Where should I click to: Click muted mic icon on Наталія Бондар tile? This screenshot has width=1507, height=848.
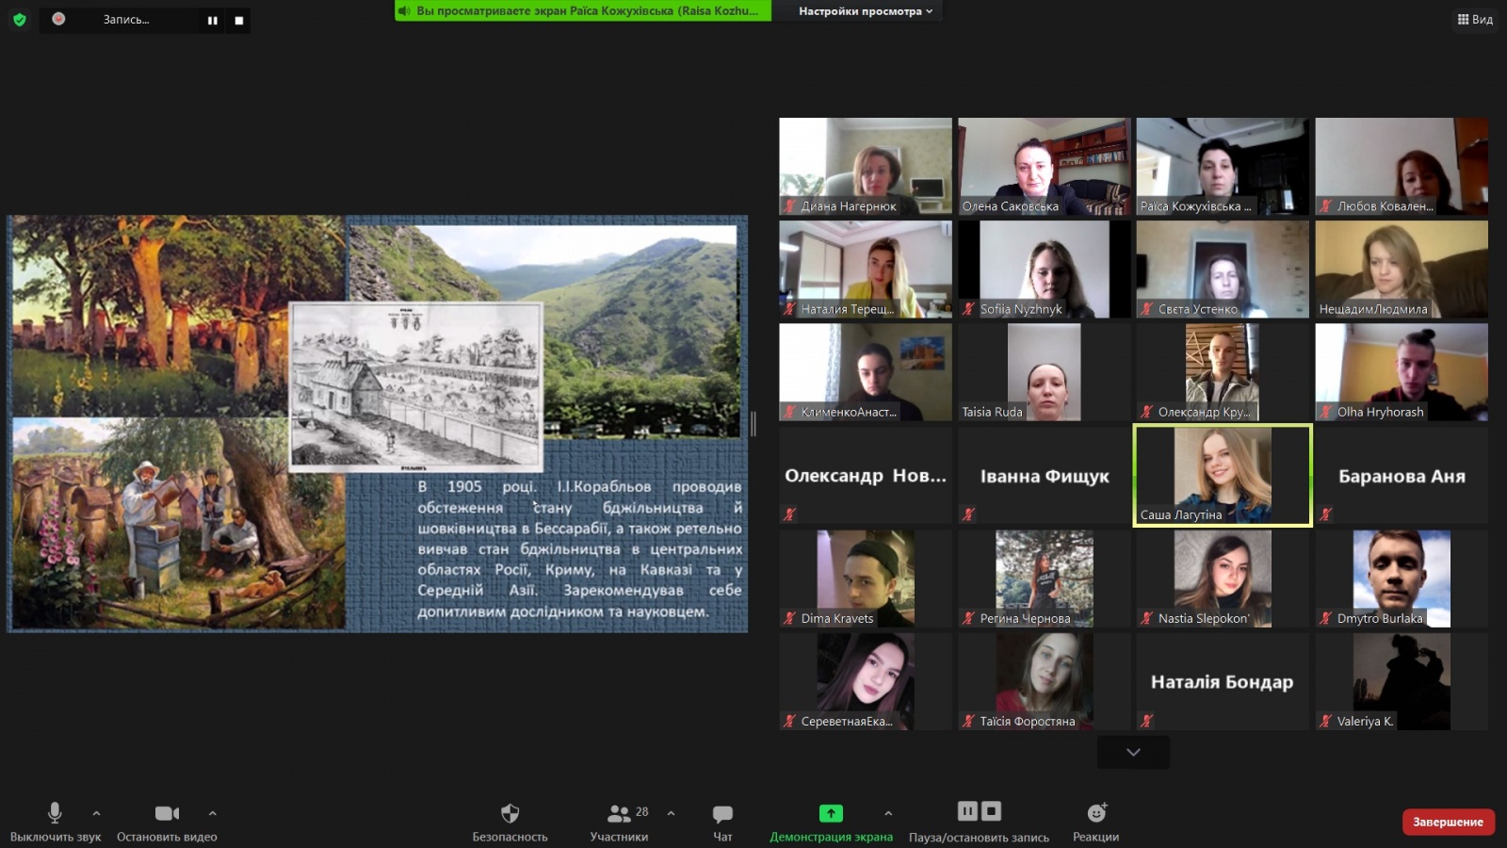tap(1146, 721)
